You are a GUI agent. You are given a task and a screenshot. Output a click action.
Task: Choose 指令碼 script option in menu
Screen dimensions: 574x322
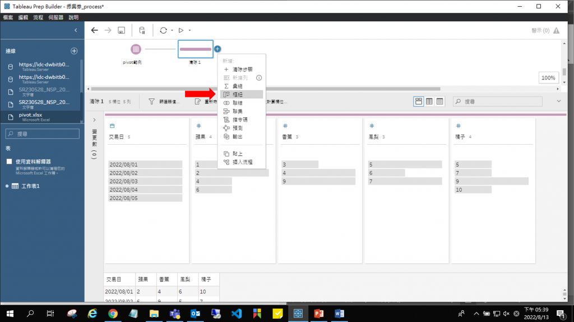pos(241,120)
